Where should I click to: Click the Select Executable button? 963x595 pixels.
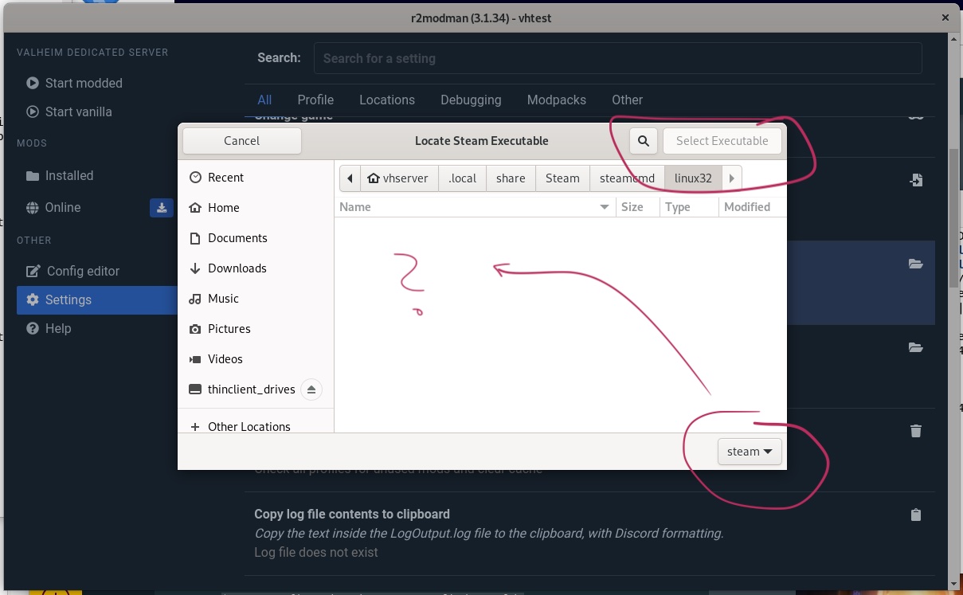tap(722, 140)
